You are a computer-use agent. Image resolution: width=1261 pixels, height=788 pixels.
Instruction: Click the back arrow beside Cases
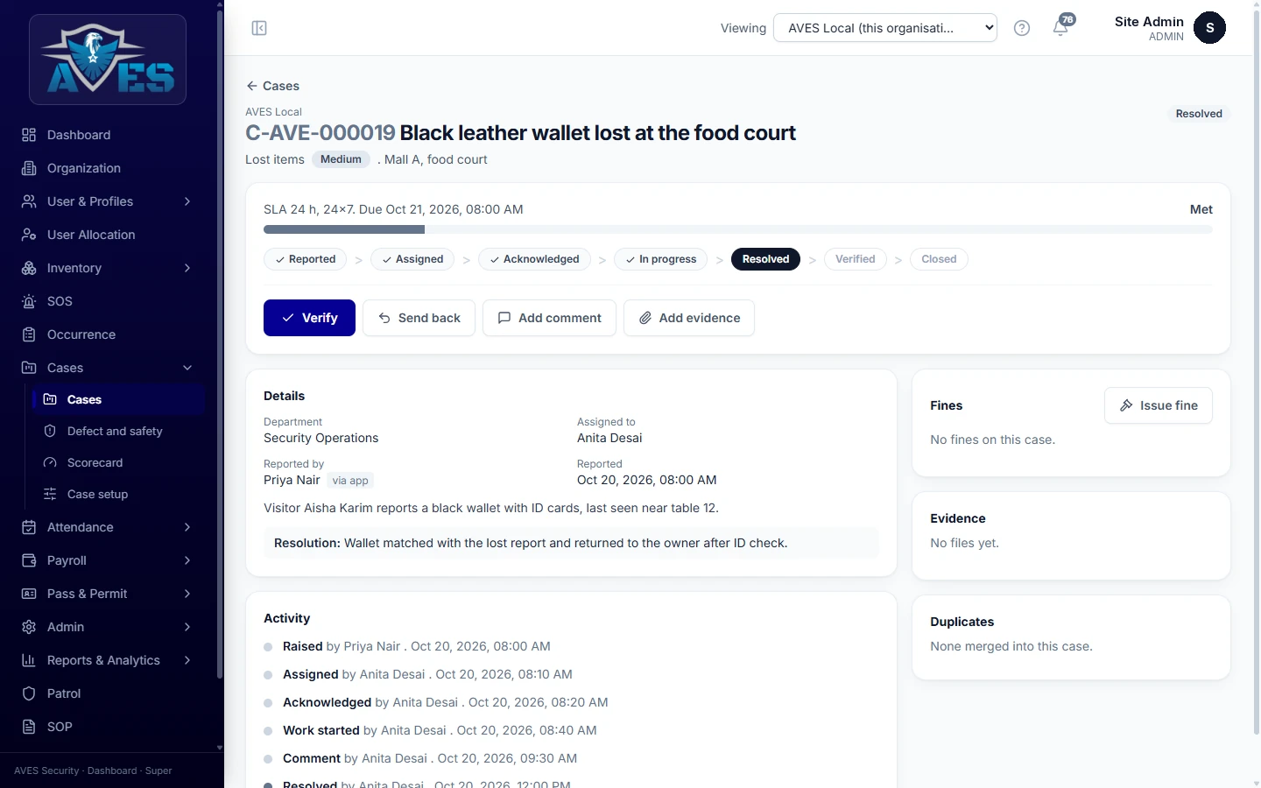(x=252, y=86)
